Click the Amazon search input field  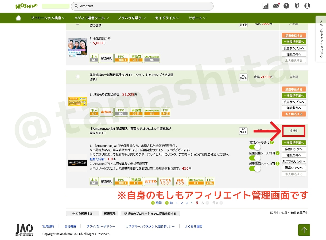[x=142, y=6]
